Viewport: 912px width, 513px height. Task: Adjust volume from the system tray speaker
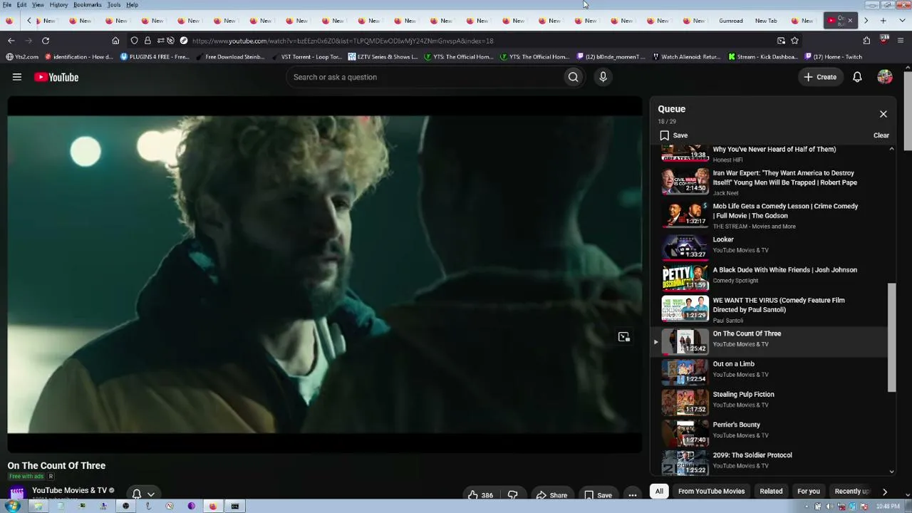(829, 507)
